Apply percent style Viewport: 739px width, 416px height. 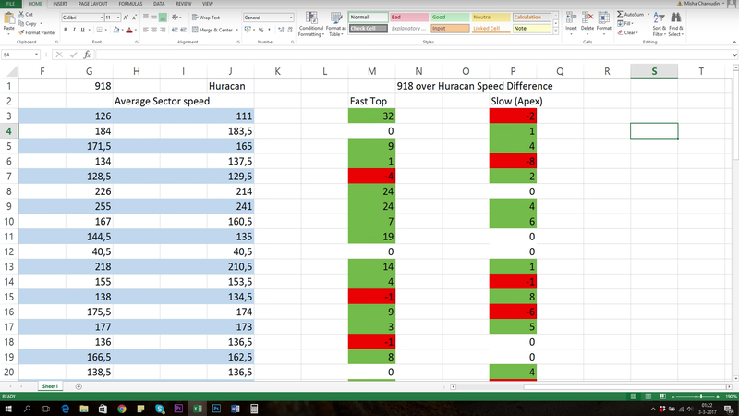[x=261, y=30]
